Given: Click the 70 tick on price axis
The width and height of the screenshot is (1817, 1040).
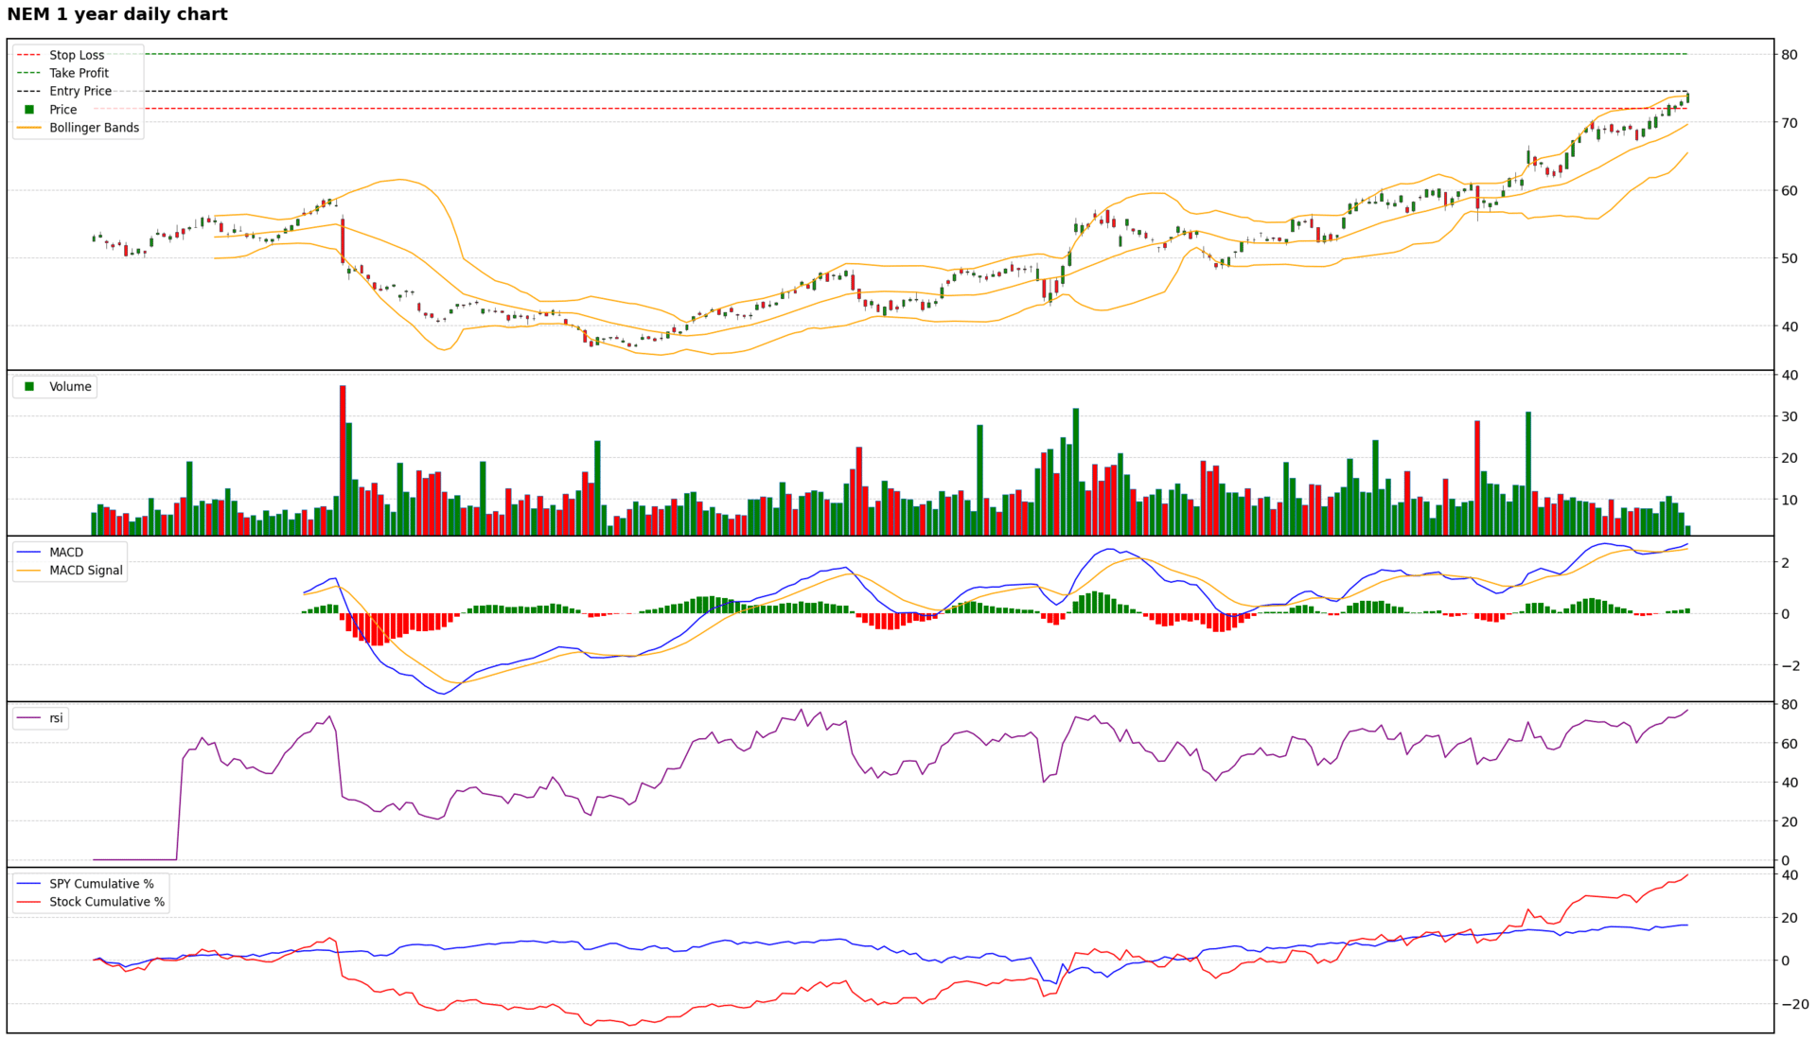Looking at the screenshot, I should [1789, 123].
